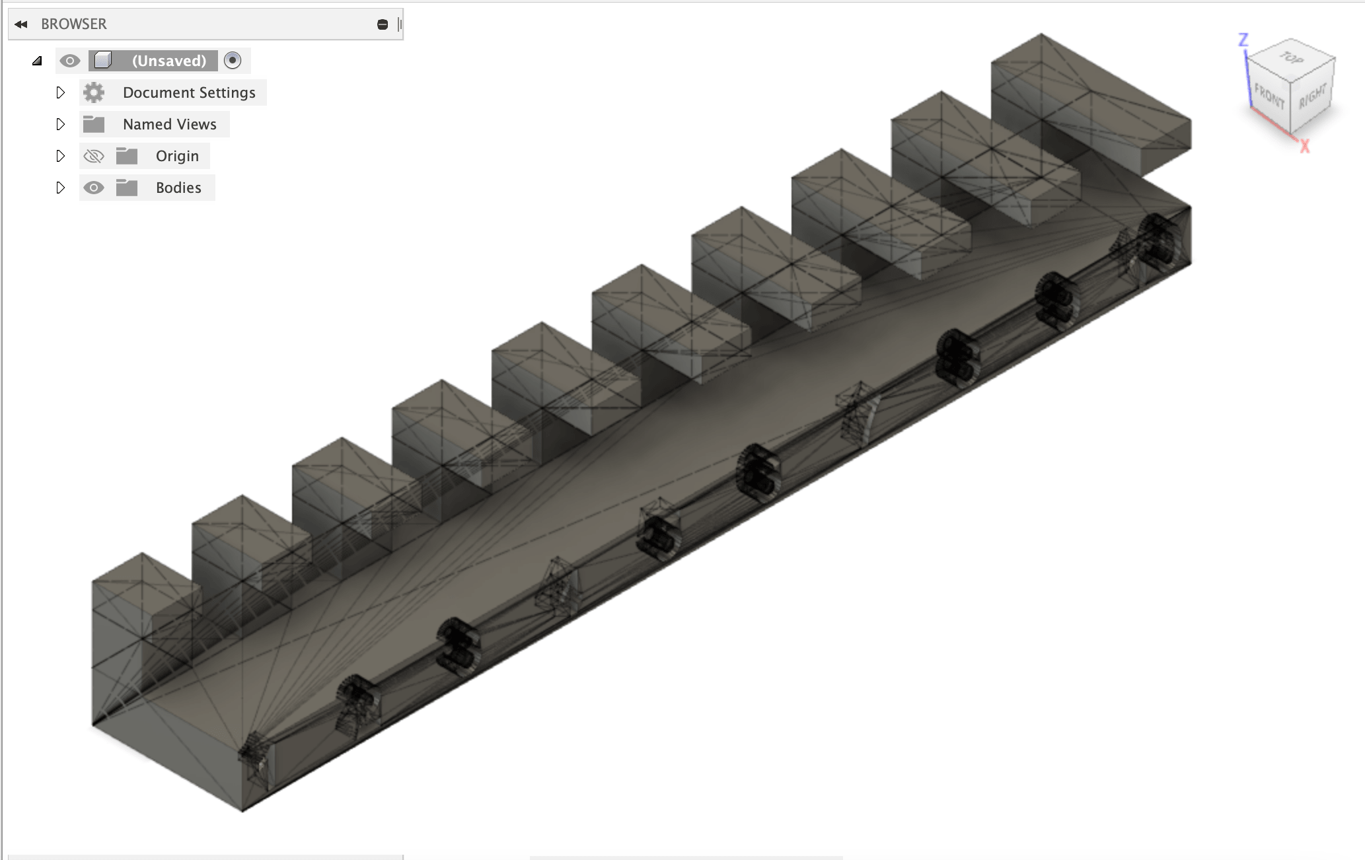
Task: Select the Document Settings label
Action: tap(189, 92)
